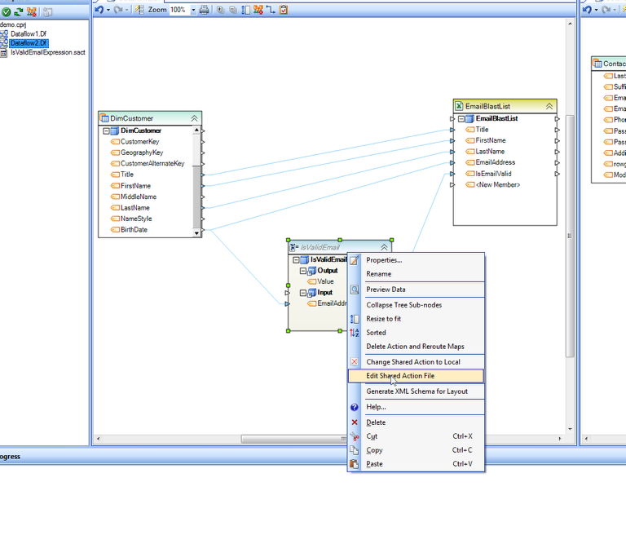Collapse the Output node in IsValidEmail
The width and height of the screenshot is (626, 544).
302,271
